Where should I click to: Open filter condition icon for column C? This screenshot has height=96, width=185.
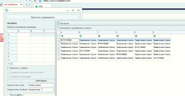(99, 36)
